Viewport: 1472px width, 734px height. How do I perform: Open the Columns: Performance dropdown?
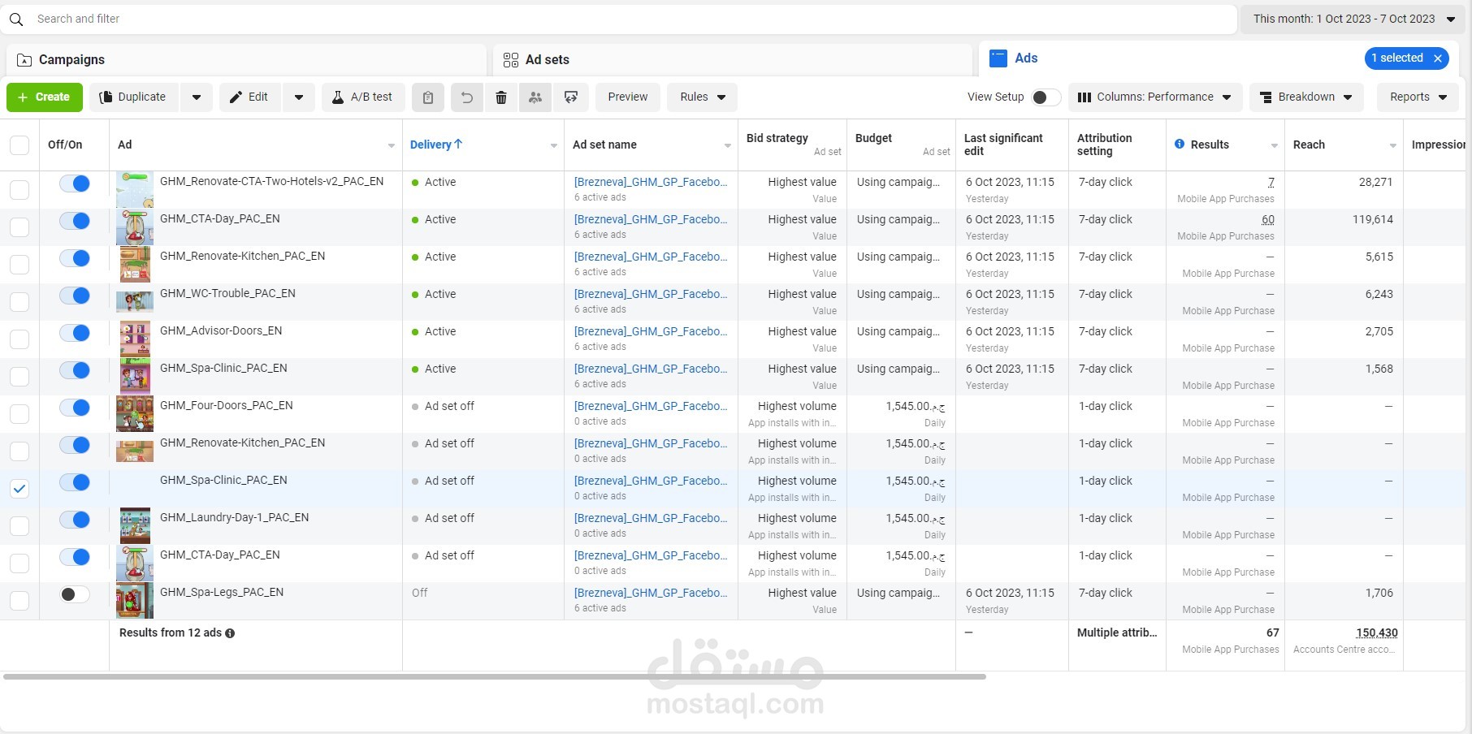pyautogui.click(x=1154, y=97)
